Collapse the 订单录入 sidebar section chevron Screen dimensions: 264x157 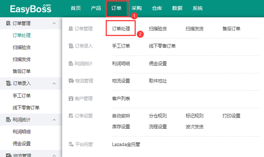(x=54, y=84)
